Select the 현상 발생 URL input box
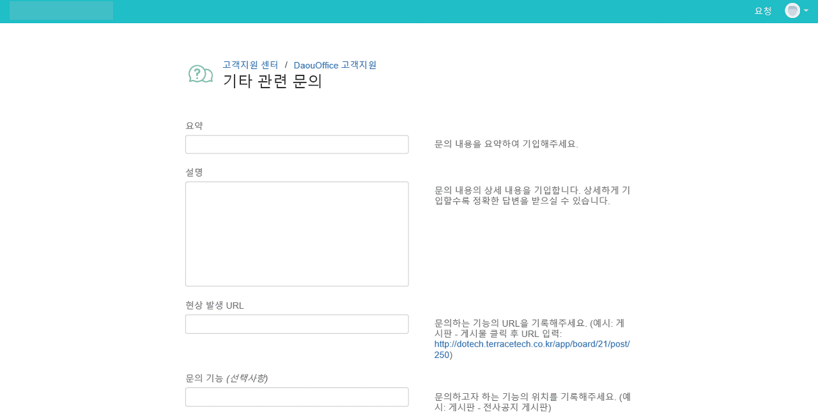 297,324
